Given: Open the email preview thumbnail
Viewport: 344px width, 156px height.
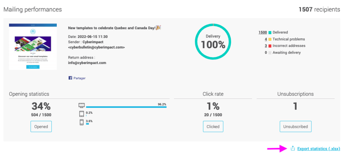Looking at the screenshot, I should 33,47.
